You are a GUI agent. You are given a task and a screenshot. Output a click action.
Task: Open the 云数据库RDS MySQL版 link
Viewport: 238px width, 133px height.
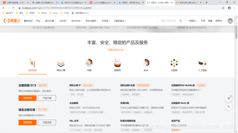(x=183, y=85)
